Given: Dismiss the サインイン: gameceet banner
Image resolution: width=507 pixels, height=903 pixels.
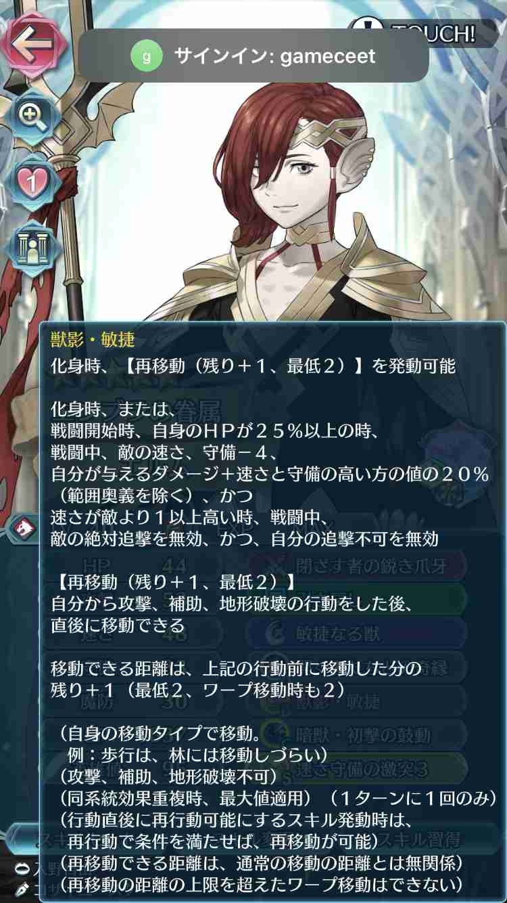Looking at the screenshot, I should [254, 56].
